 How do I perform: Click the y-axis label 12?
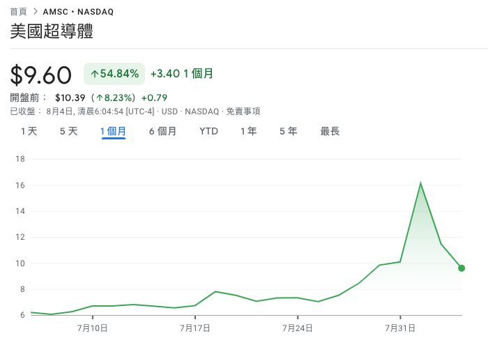(x=20, y=237)
